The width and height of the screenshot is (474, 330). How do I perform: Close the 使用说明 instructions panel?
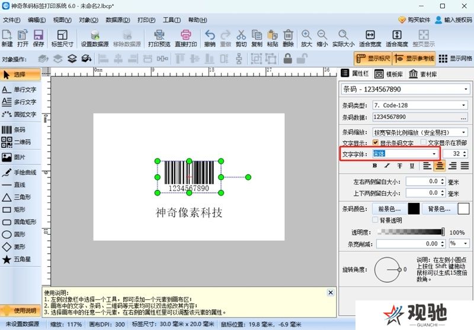(331, 292)
